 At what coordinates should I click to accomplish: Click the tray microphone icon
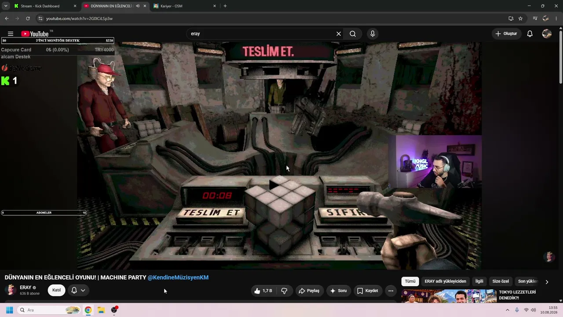[517, 310]
